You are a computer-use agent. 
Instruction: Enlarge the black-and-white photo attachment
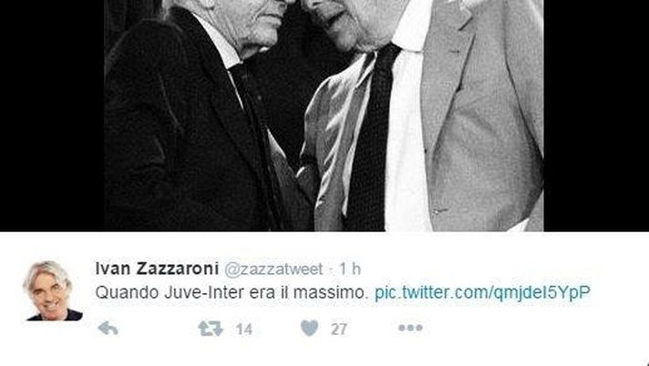pos(324,116)
